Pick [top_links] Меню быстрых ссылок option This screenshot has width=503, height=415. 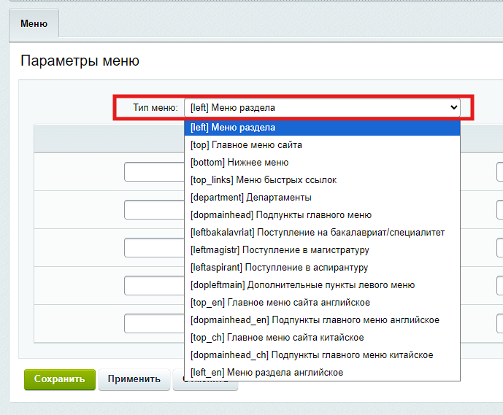tap(322, 179)
